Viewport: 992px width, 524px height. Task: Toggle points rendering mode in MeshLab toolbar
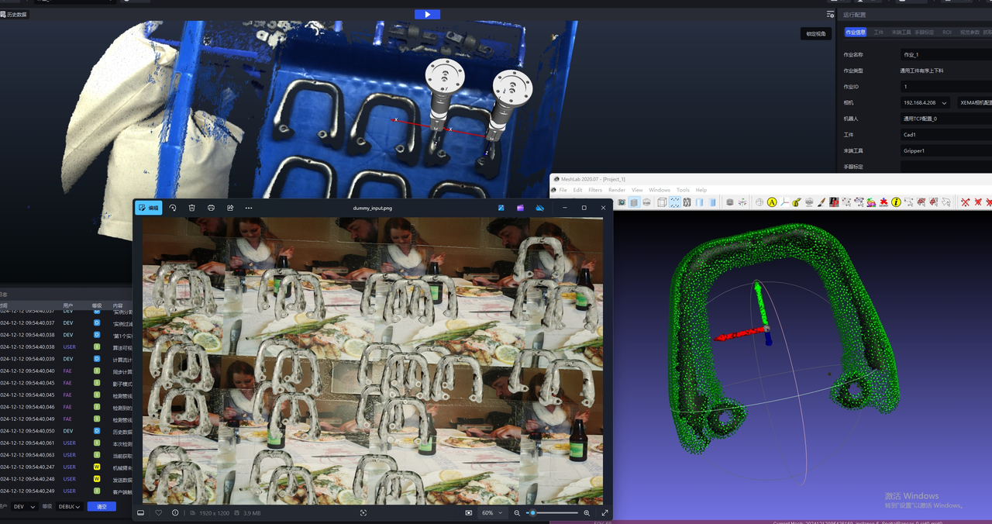[x=675, y=202]
